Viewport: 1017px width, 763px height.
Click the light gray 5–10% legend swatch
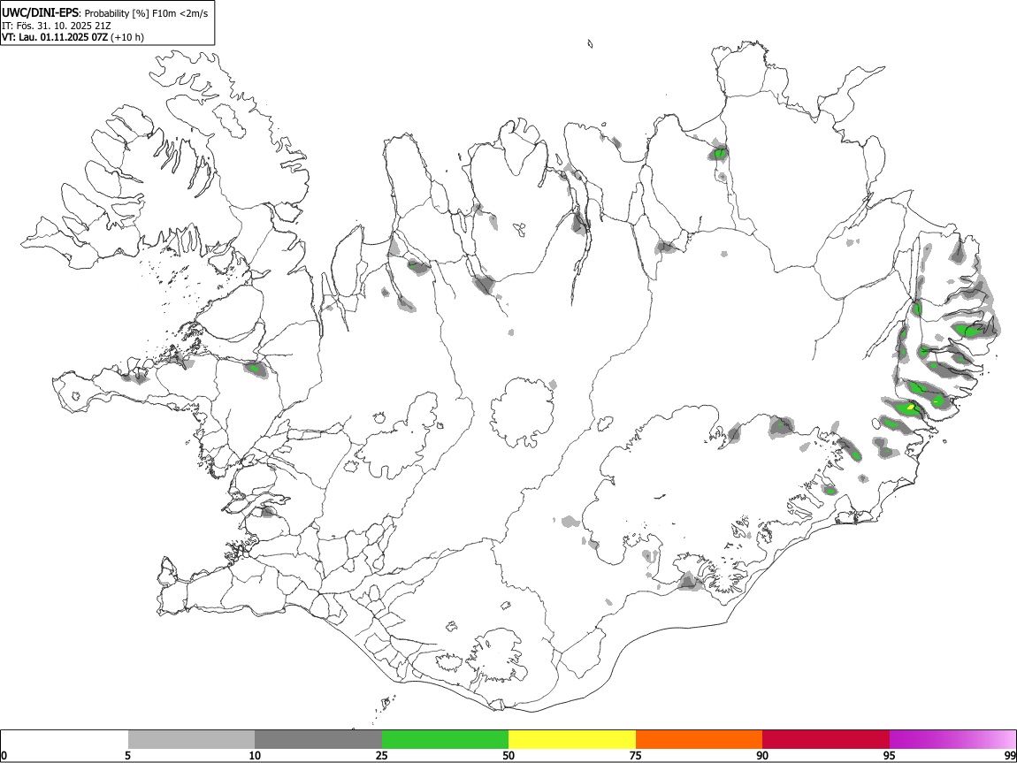pos(191,740)
